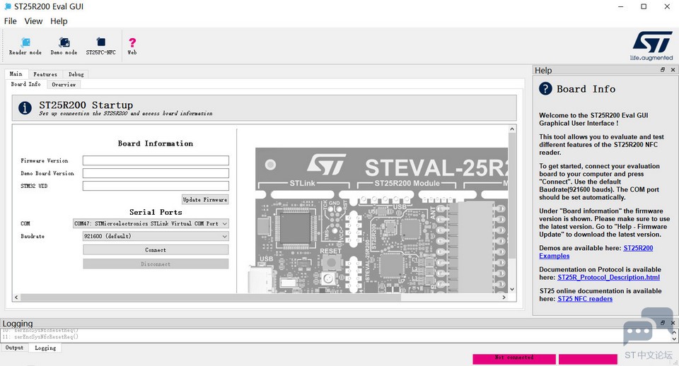The height and width of the screenshot is (366, 679).
Task: Switch to the Debug tab
Action: click(76, 74)
